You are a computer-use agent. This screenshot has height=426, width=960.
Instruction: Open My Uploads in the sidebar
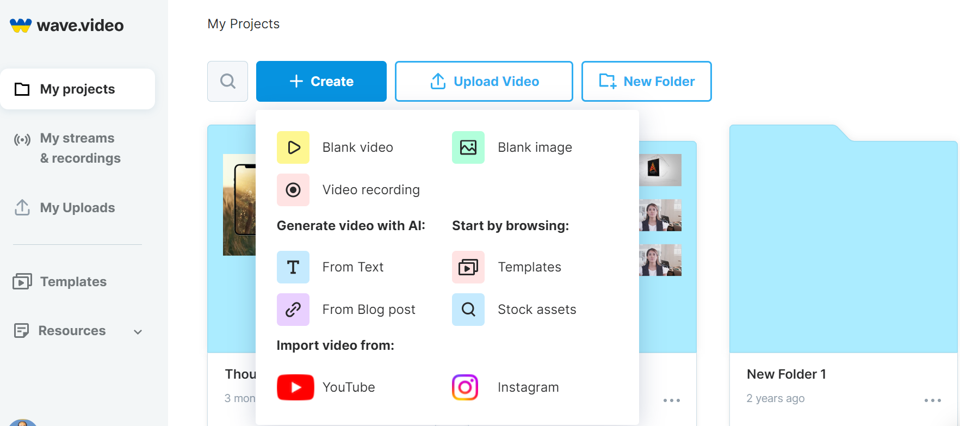point(78,208)
